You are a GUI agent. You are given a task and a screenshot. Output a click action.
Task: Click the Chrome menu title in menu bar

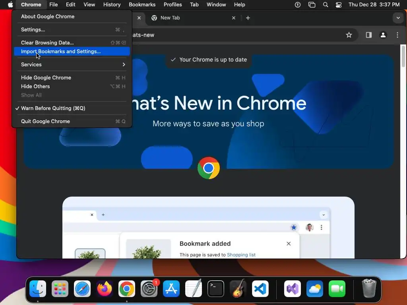click(31, 4)
